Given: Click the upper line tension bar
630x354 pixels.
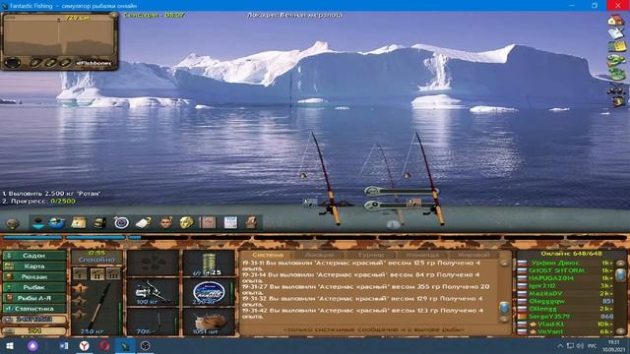Looking at the screenshot, I should click(401, 192).
